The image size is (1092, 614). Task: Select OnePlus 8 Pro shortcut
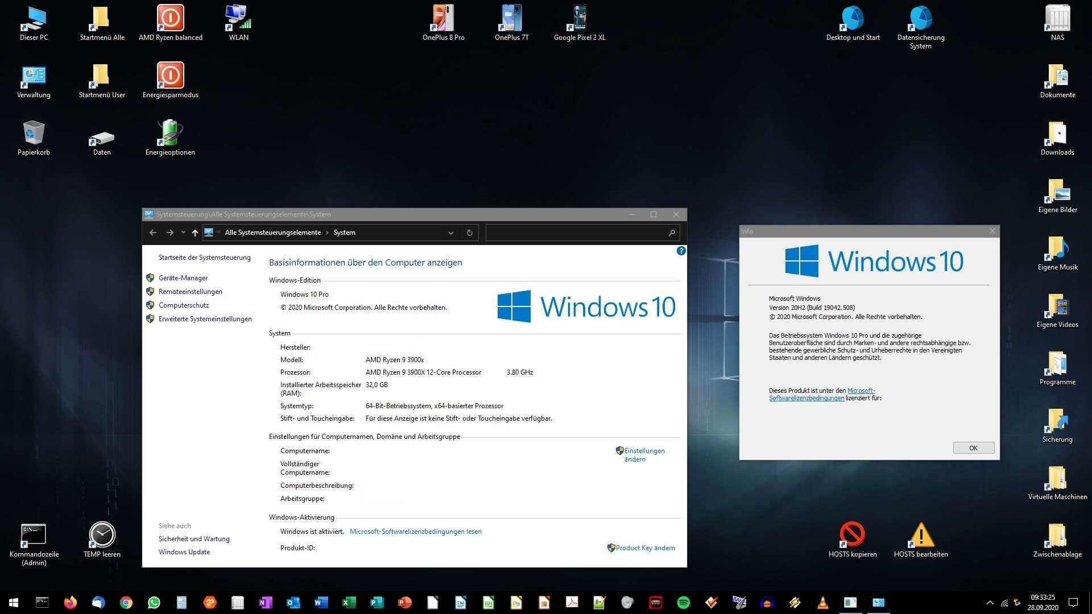pyautogui.click(x=443, y=24)
